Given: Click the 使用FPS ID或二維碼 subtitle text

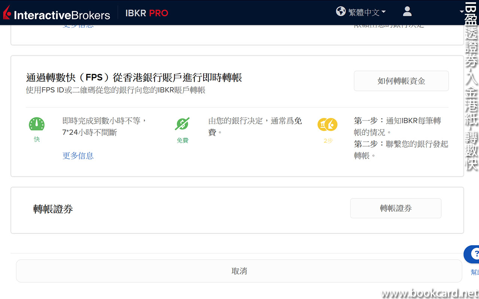Looking at the screenshot, I should coord(116,90).
